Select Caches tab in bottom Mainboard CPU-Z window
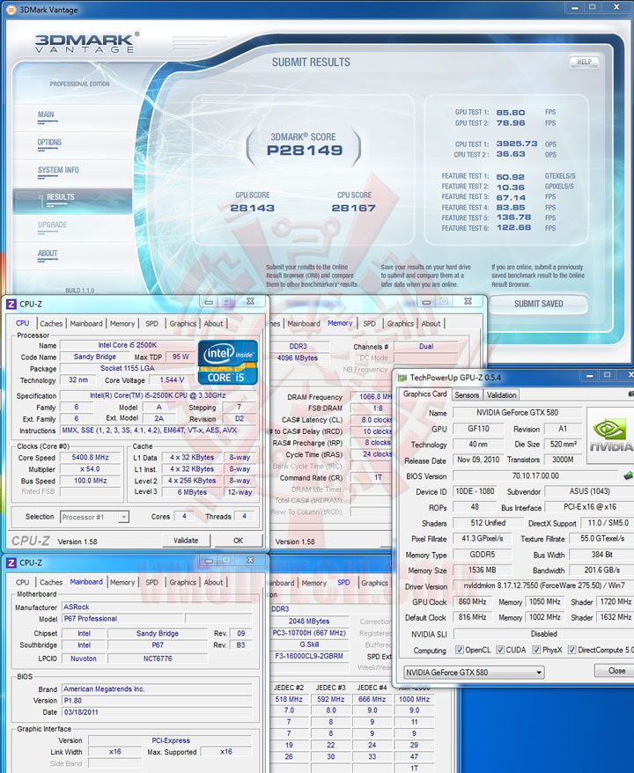Screen dimensions: 634x773 [51, 582]
